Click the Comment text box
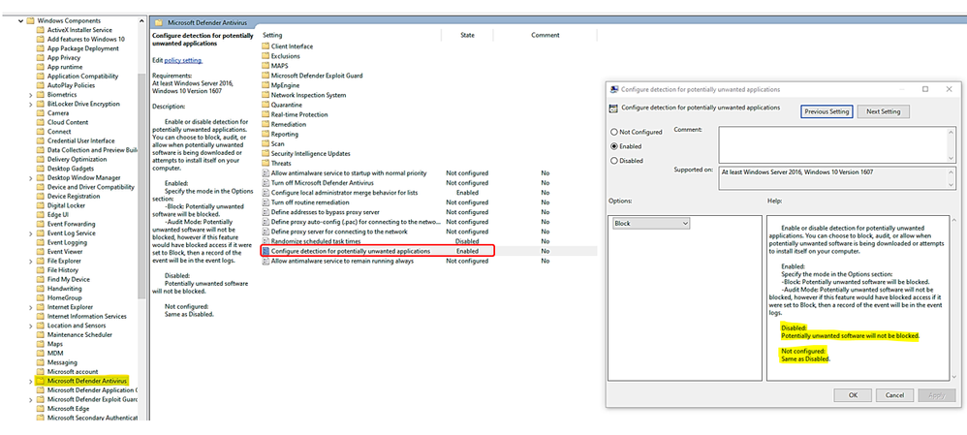 point(834,145)
